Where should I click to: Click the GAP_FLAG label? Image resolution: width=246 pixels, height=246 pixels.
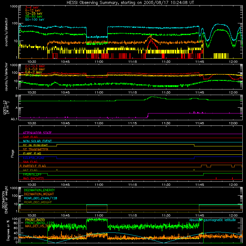(30, 137)
